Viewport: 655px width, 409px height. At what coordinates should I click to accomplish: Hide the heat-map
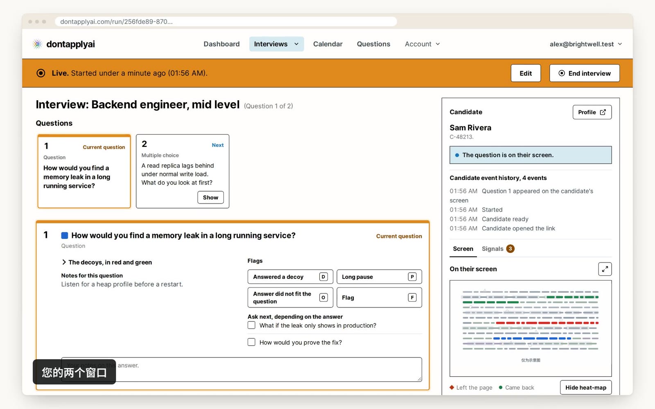pyautogui.click(x=586, y=387)
